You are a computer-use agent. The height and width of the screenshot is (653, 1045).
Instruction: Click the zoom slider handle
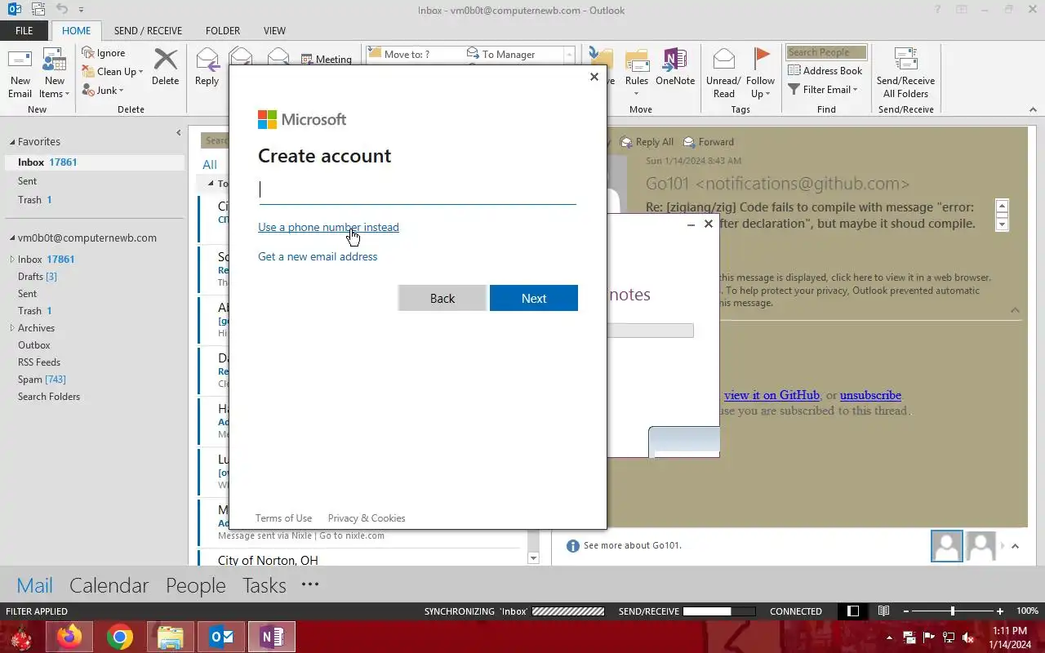tap(952, 611)
